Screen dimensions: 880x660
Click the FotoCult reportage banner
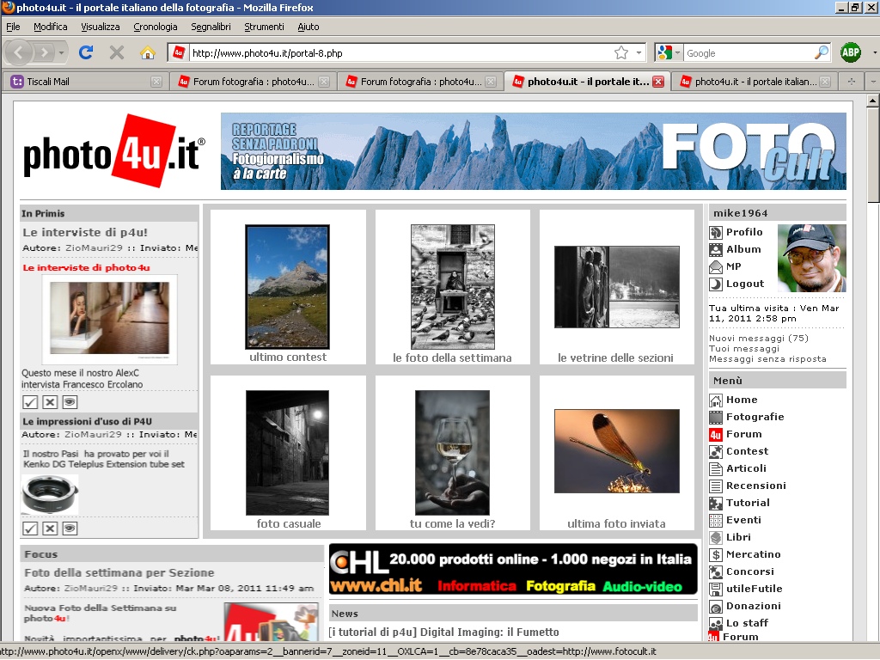click(533, 151)
